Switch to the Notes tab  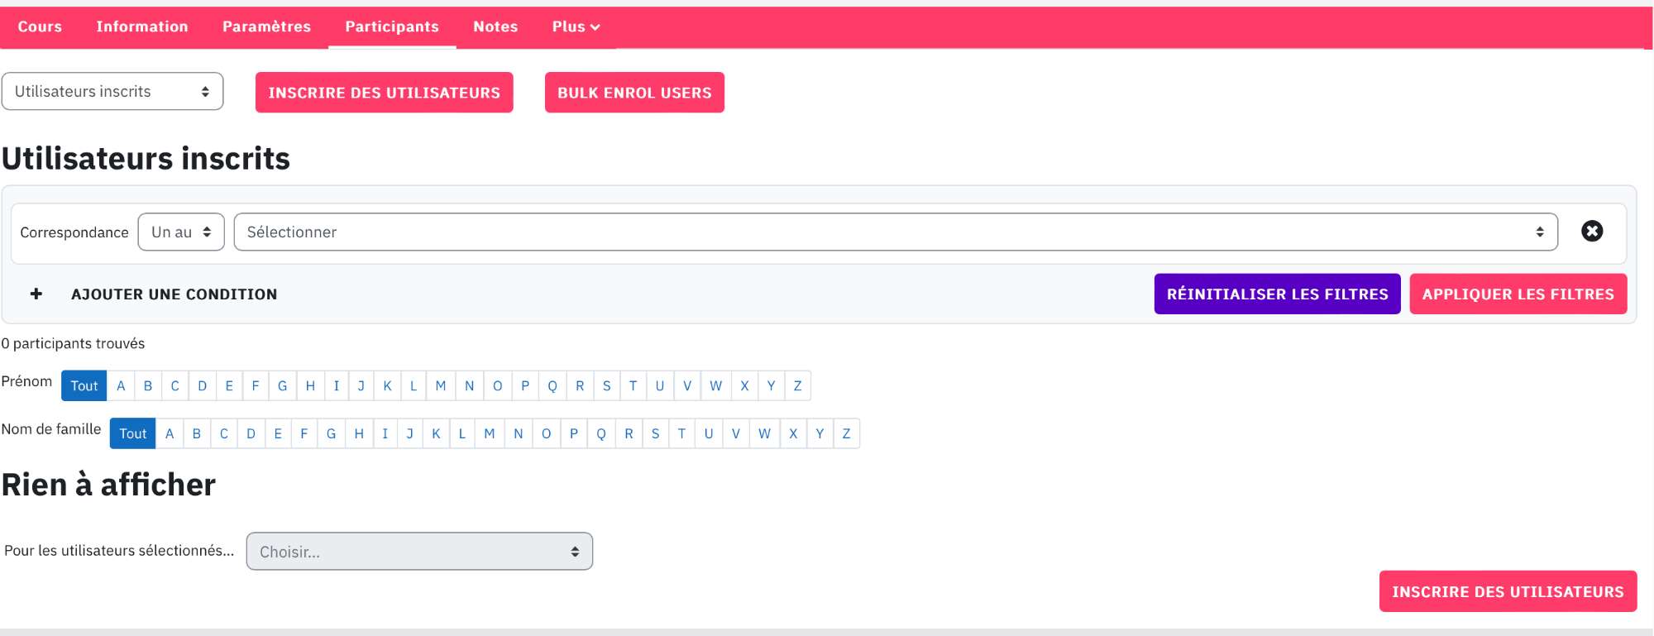tap(495, 26)
